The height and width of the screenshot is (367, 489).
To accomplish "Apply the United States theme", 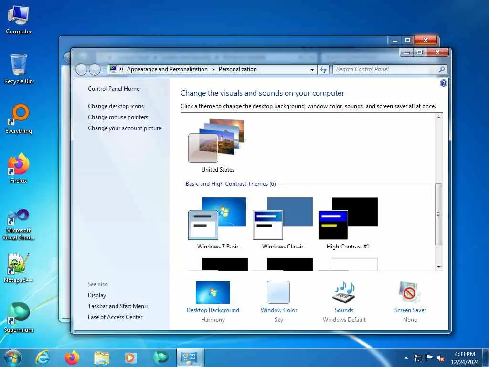I will pos(218,145).
